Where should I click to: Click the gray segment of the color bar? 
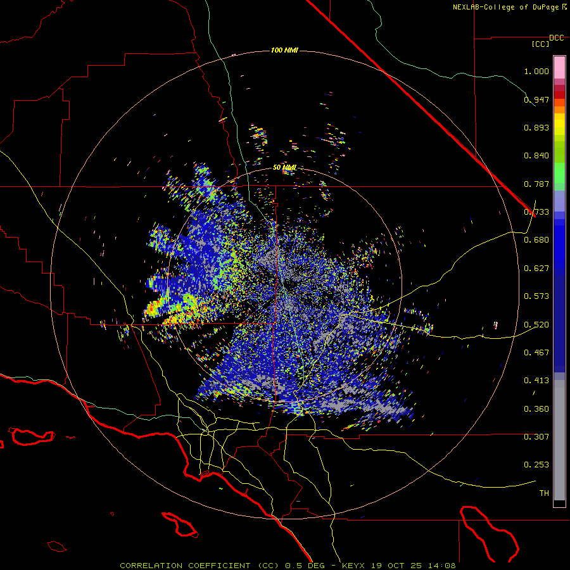point(559,440)
